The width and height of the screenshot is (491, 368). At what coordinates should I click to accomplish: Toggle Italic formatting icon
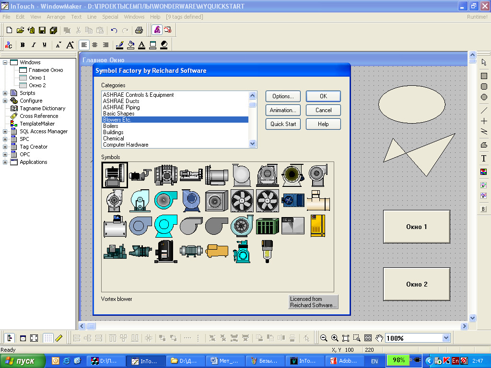pos(34,45)
